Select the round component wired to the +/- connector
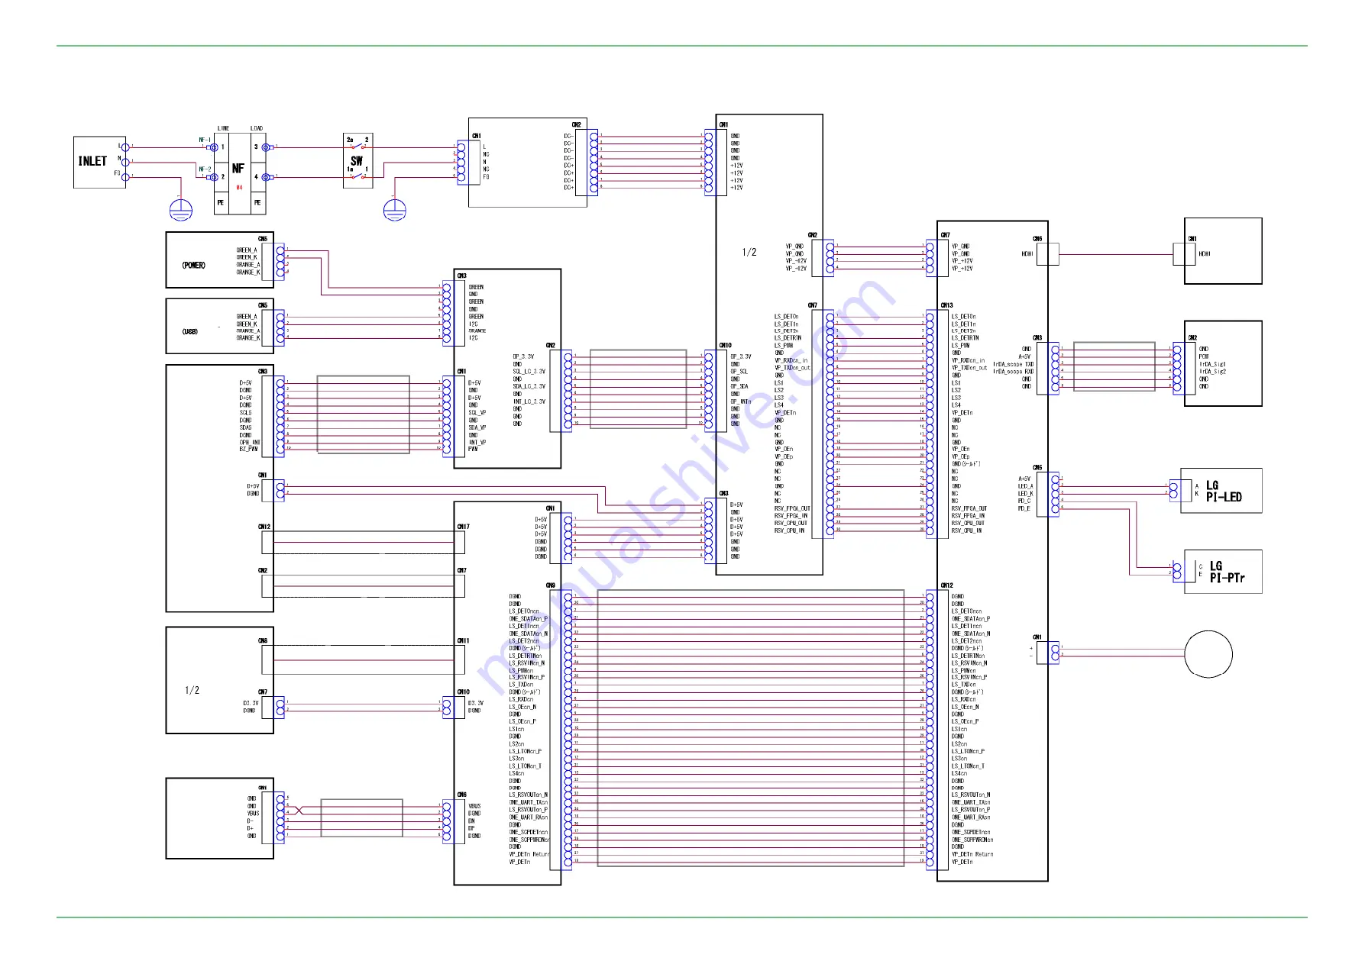 [x=1208, y=654]
